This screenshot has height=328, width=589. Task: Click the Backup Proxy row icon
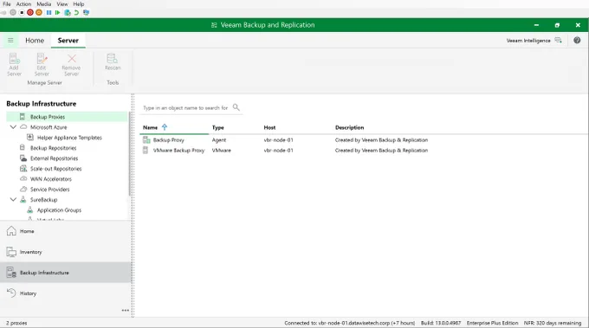coord(146,140)
